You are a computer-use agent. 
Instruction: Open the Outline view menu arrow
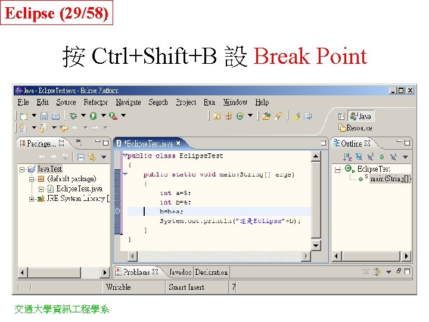(x=405, y=157)
